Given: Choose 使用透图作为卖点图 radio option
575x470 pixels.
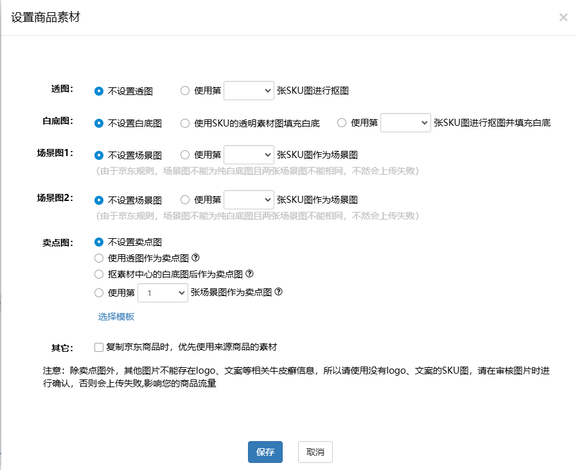Looking at the screenshot, I should pos(99,258).
